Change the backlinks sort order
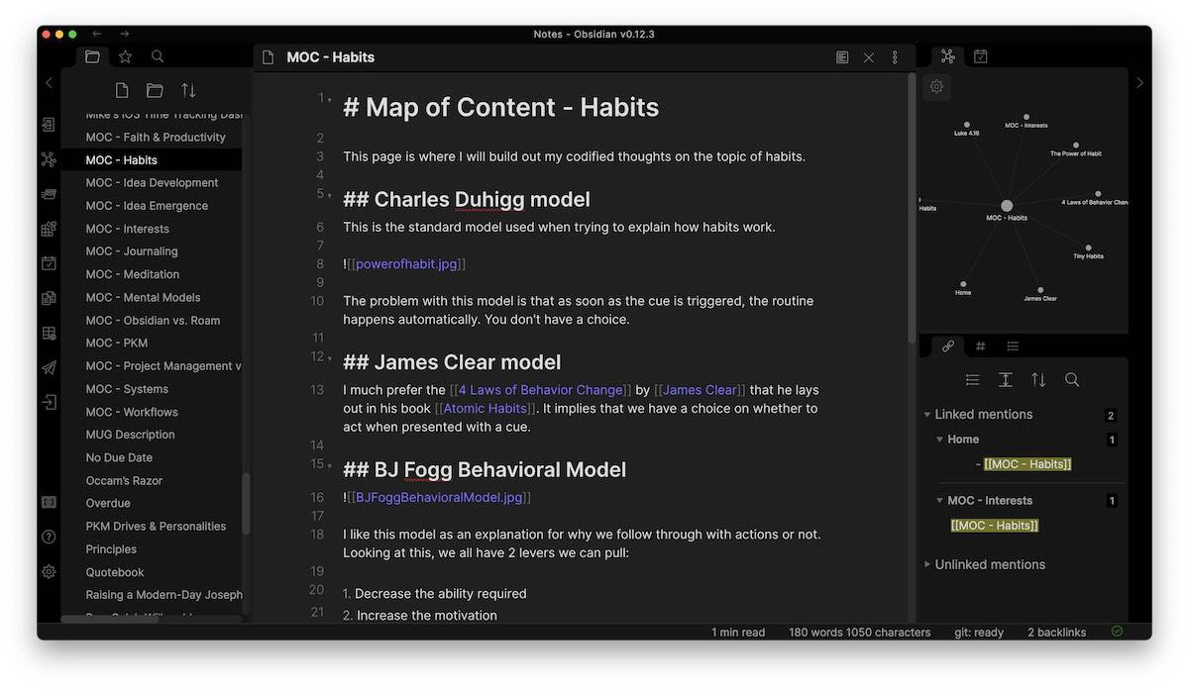The height and width of the screenshot is (689, 1189). click(1038, 380)
